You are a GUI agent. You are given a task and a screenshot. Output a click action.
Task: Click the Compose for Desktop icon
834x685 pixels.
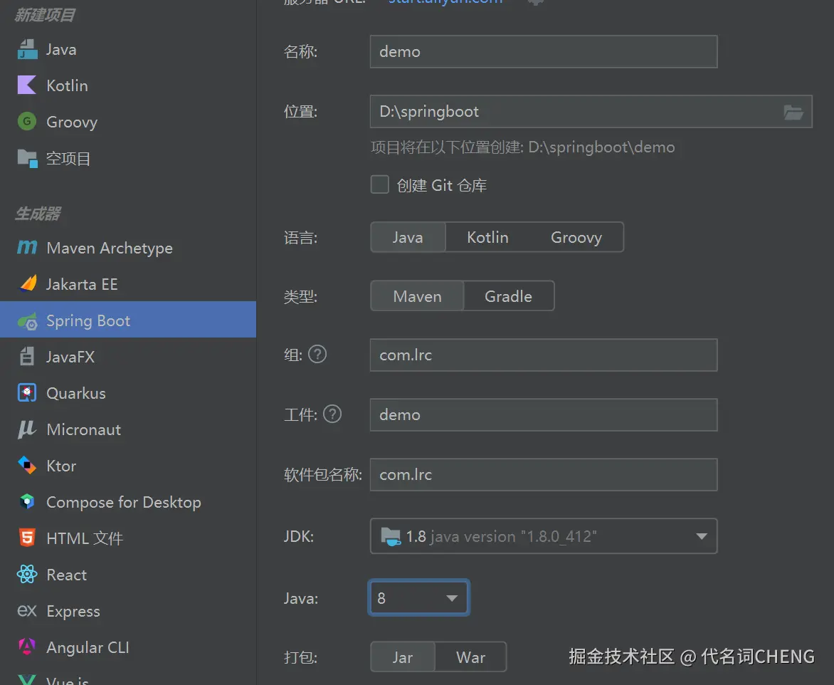(x=26, y=501)
